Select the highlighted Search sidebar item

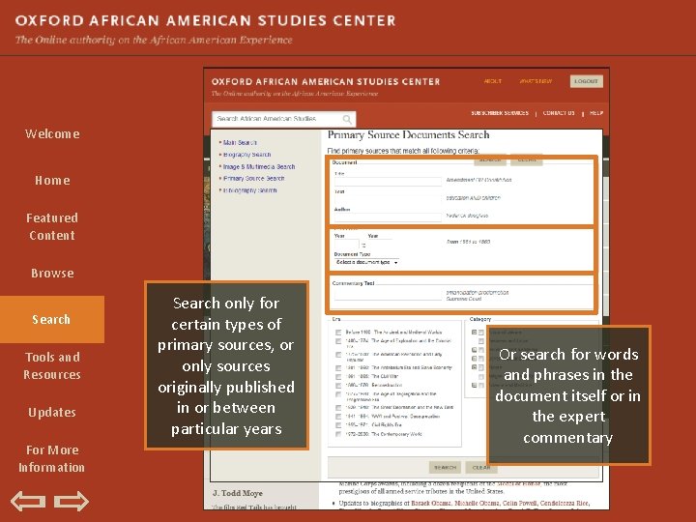(52, 319)
